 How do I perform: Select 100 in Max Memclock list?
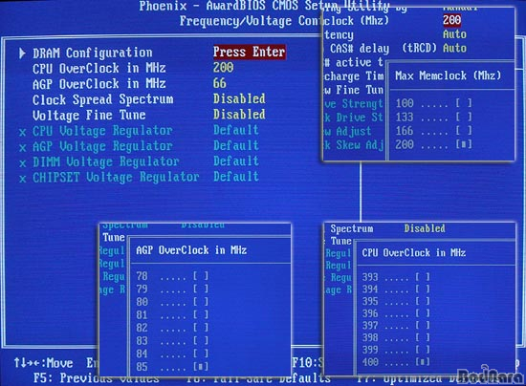tap(434, 103)
